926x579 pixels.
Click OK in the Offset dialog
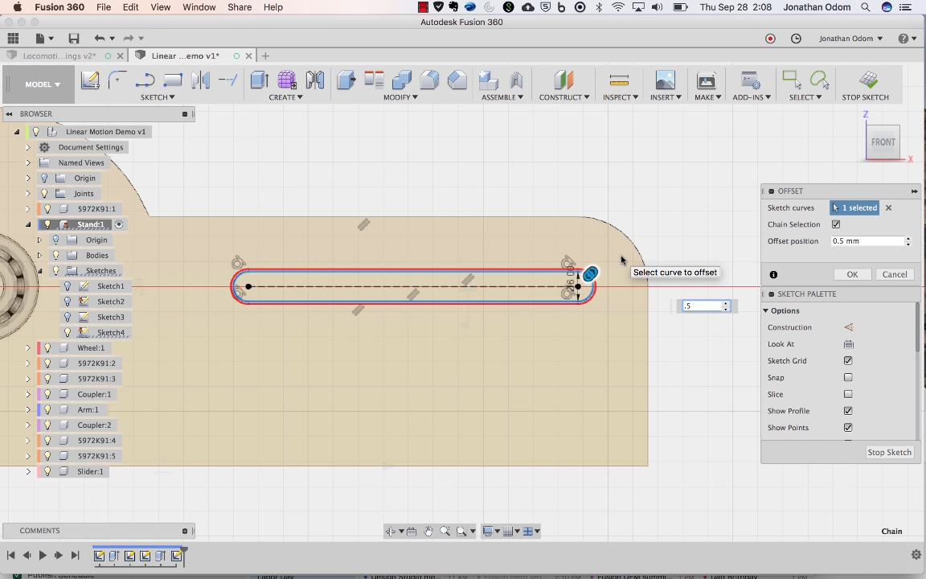(x=851, y=274)
